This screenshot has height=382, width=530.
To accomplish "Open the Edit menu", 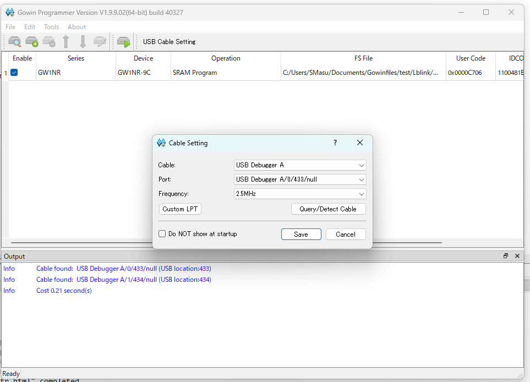I will (30, 27).
